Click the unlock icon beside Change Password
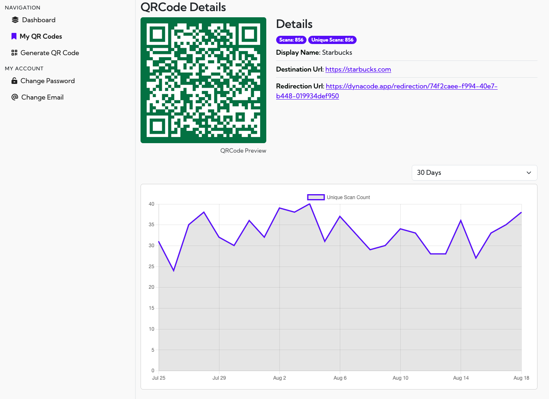Screen dimensions: 549x399 [x=14, y=81]
